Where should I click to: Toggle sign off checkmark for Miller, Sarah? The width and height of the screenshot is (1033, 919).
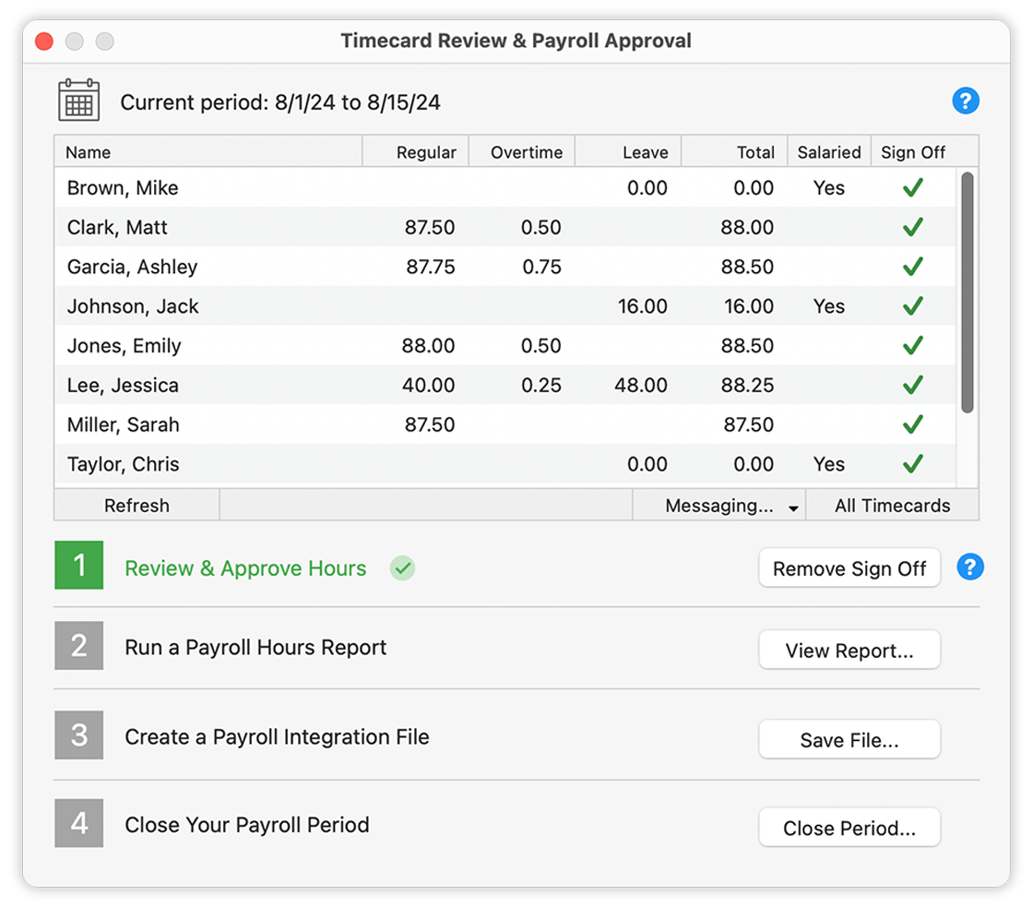click(912, 424)
